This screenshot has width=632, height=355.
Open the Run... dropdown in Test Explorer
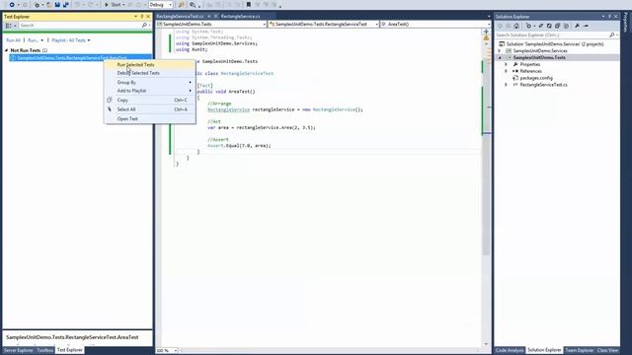[x=36, y=40]
